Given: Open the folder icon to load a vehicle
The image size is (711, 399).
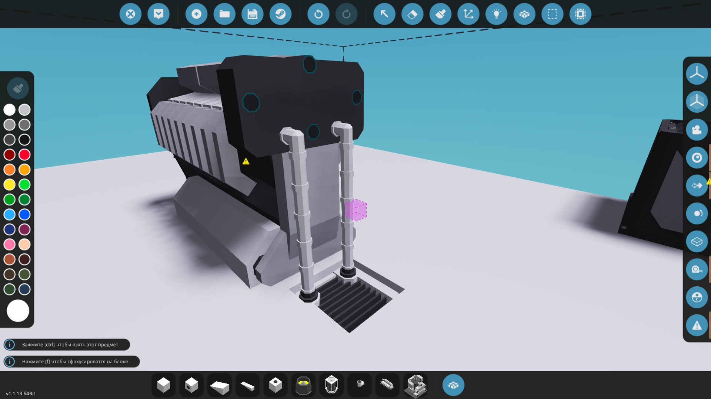Looking at the screenshot, I should point(224,14).
